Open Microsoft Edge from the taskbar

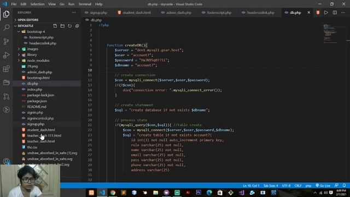point(209,193)
